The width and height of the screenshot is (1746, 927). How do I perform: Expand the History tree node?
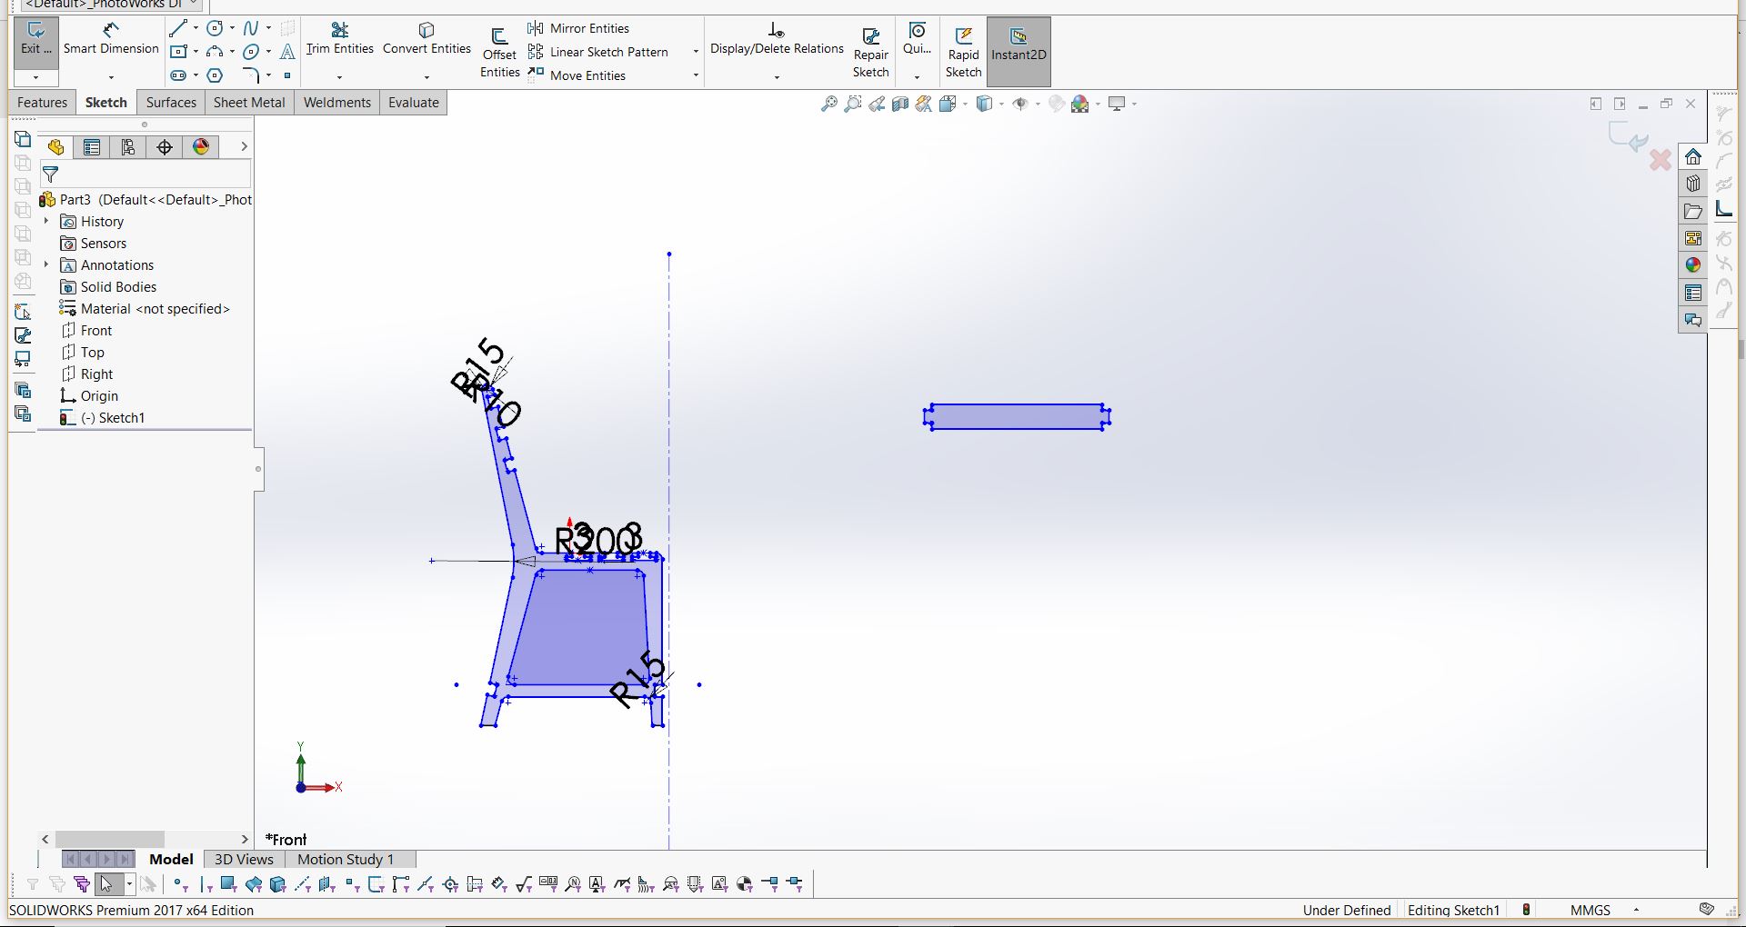click(46, 221)
